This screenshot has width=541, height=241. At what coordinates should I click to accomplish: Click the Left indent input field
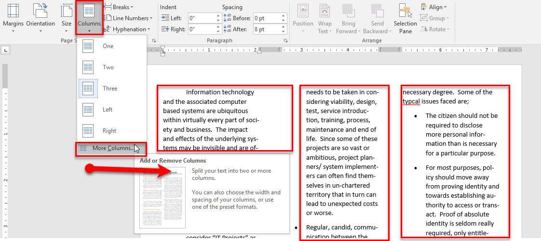pyautogui.click(x=202, y=18)
